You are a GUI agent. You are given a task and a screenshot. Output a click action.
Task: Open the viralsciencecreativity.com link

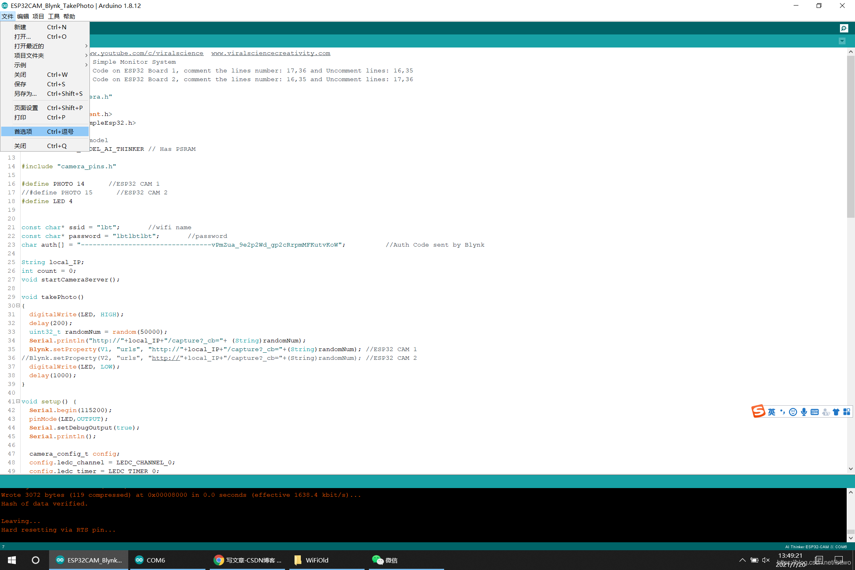(271, 53)
